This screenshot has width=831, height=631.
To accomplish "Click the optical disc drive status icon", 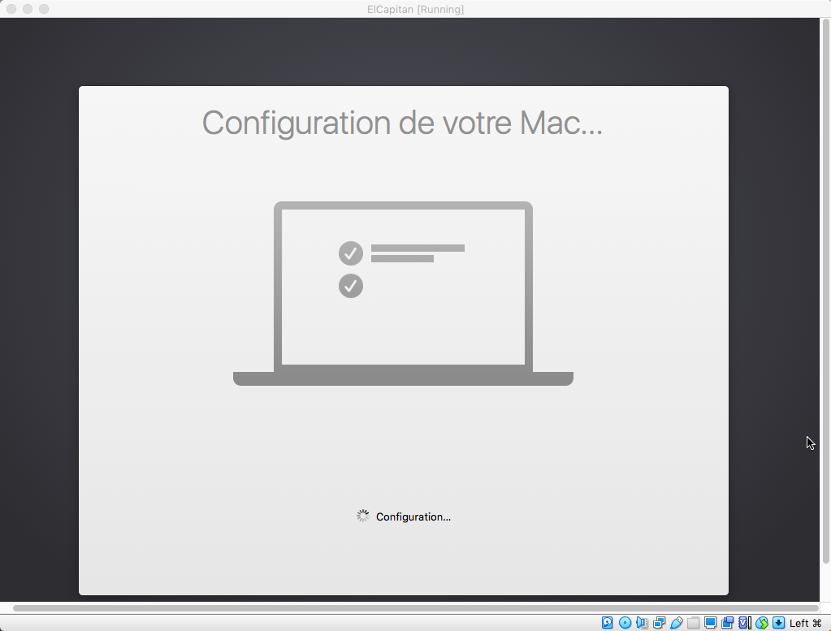I will coord(625,623).
